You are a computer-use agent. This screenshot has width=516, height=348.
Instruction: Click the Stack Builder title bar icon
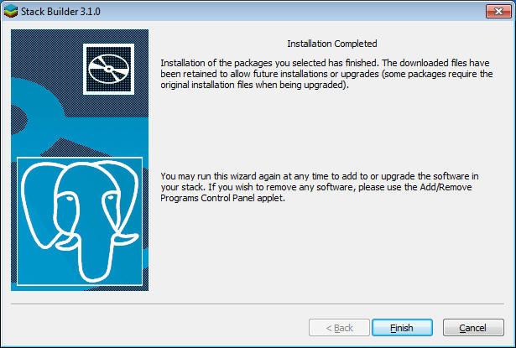pyautogui.click(x=11, y=11)
